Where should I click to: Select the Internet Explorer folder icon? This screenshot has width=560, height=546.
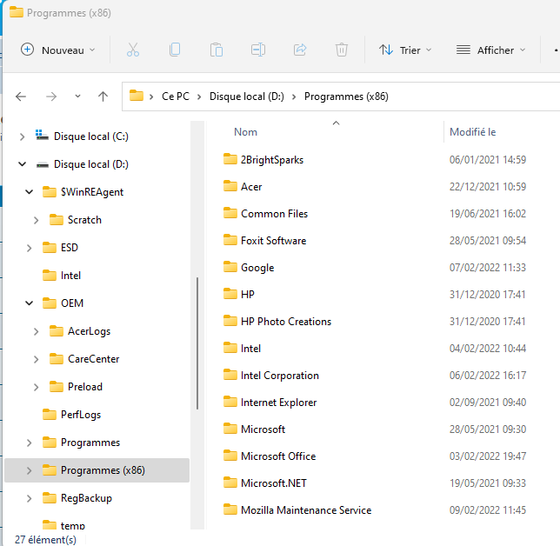230,402
